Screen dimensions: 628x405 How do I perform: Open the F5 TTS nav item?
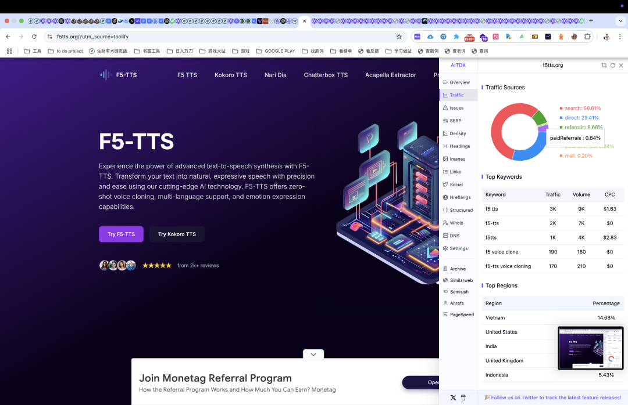pos(187,75)
